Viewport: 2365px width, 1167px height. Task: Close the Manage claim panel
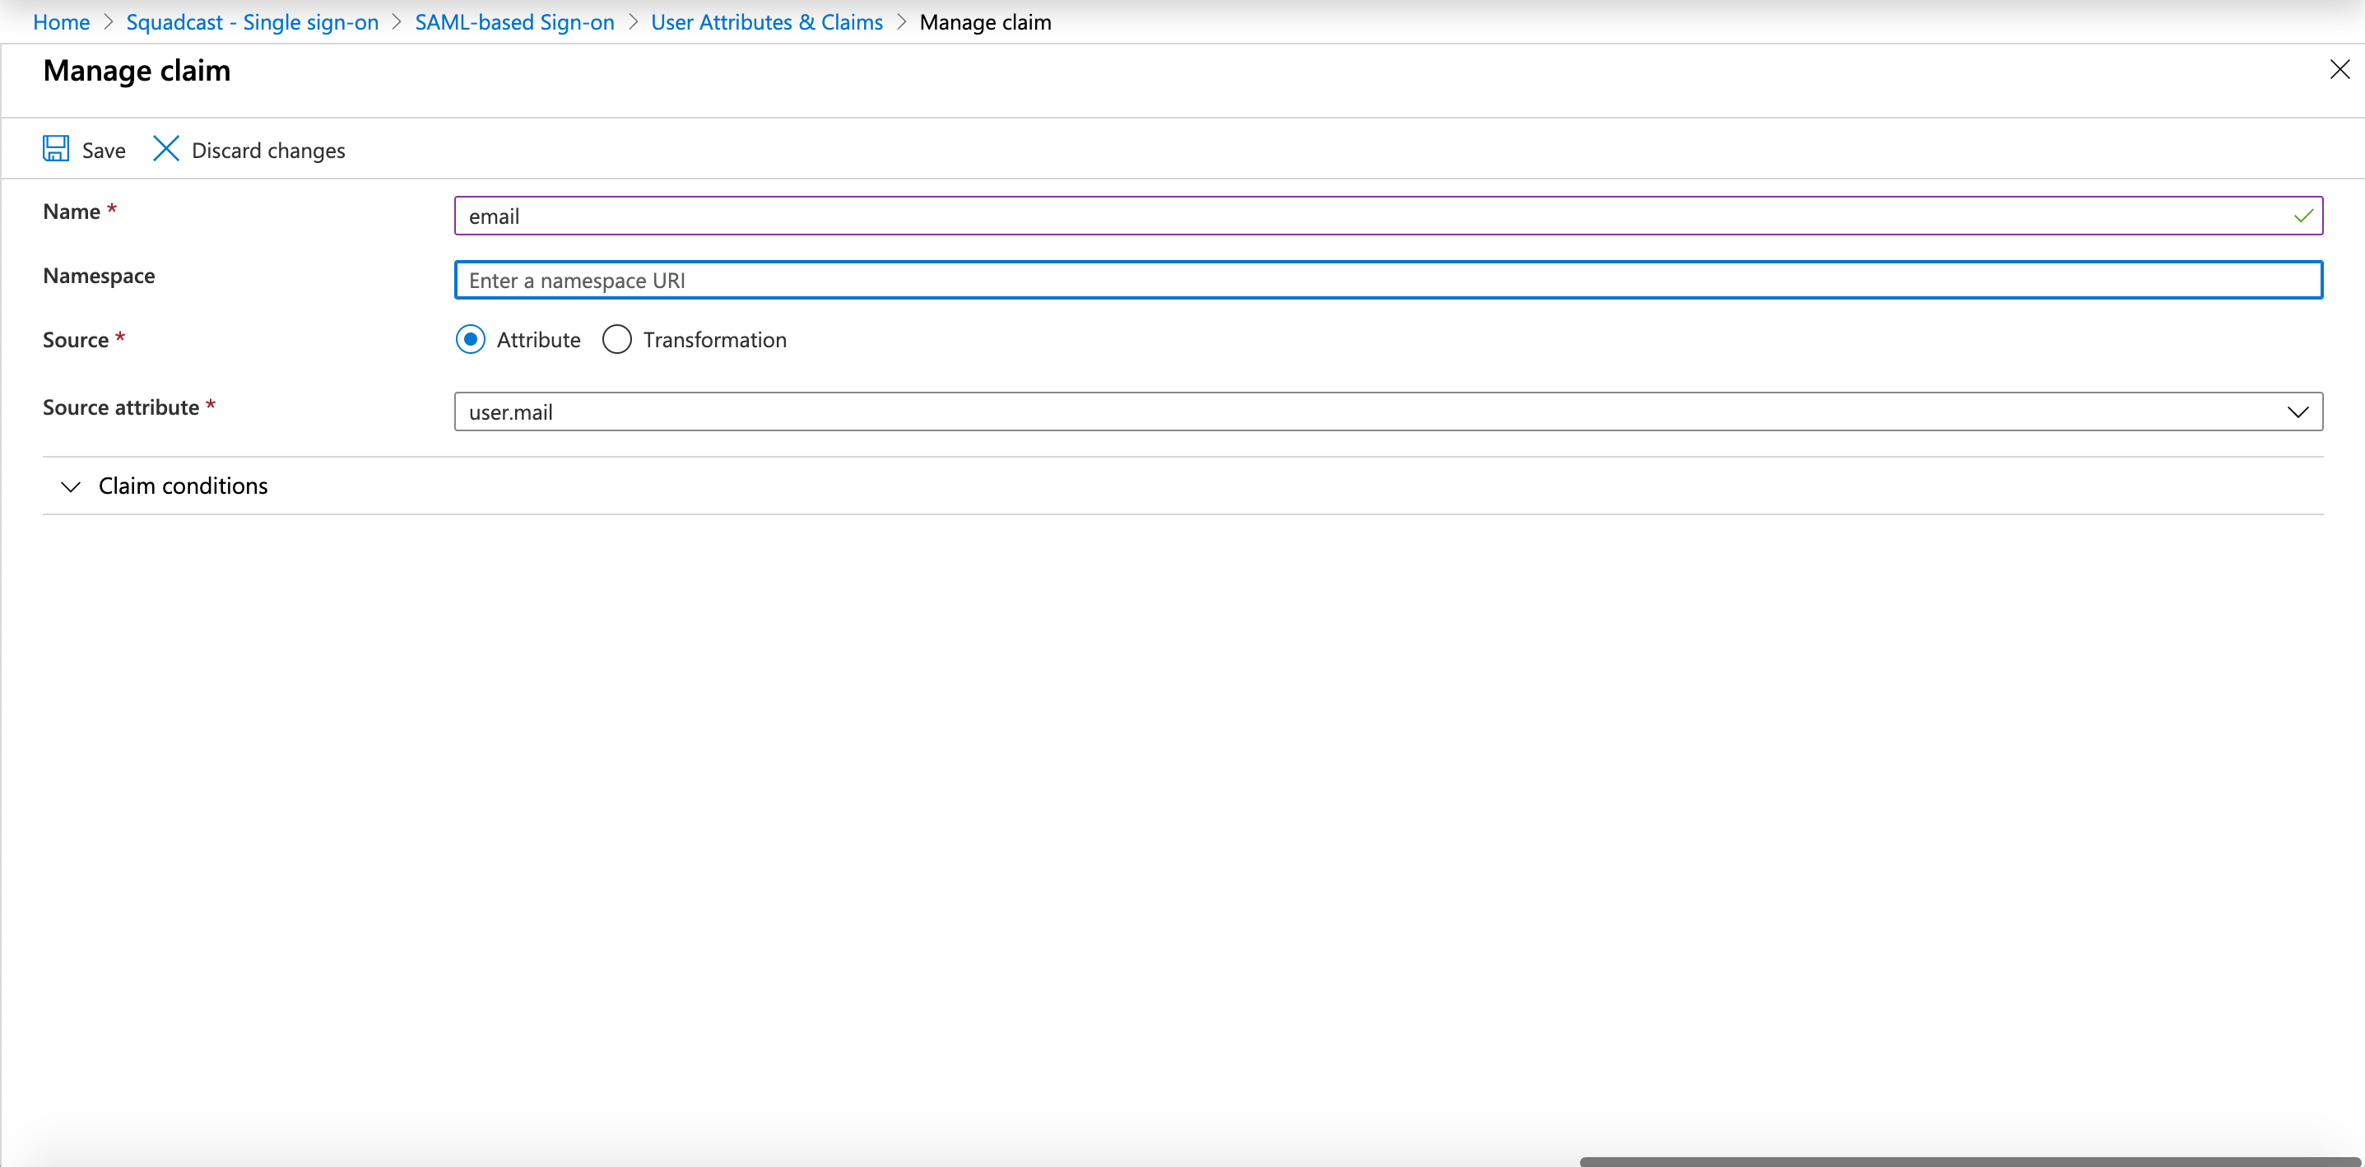click(2339, 70)
